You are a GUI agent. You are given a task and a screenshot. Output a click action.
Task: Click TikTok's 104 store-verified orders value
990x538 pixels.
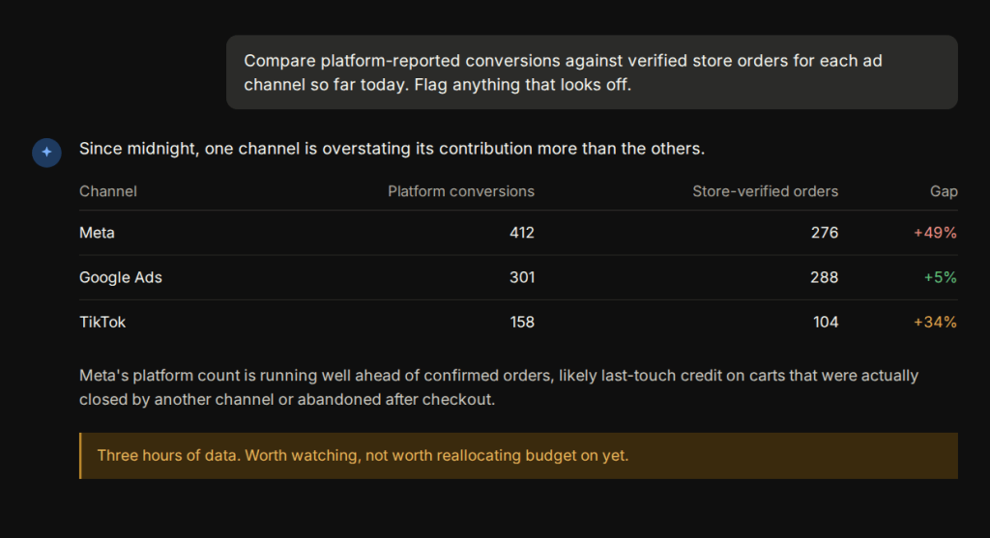coord(826,323)
